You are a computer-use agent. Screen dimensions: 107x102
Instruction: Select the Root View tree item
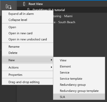tap(36, 4)
